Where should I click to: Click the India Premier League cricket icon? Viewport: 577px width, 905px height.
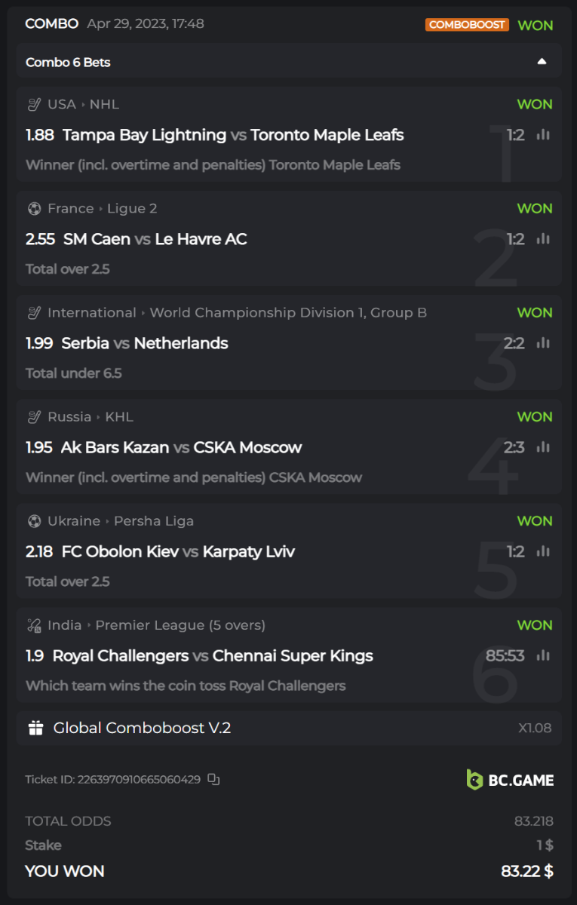click(x=34, y=625)
